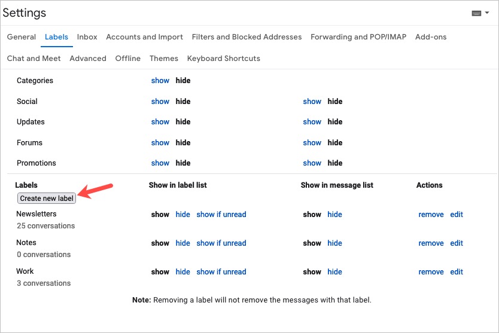Open the Keyboard Shortcuts tab
499x333 pixels.
(x=224, y=59)
